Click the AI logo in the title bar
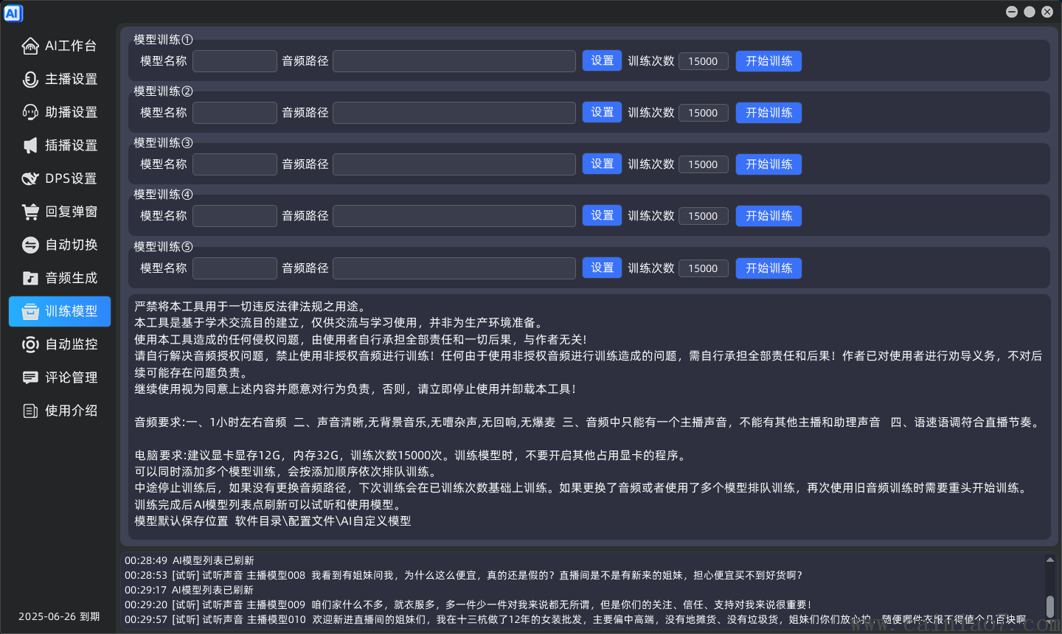Viewport: 1062px width, 634px height. point(13,12)
